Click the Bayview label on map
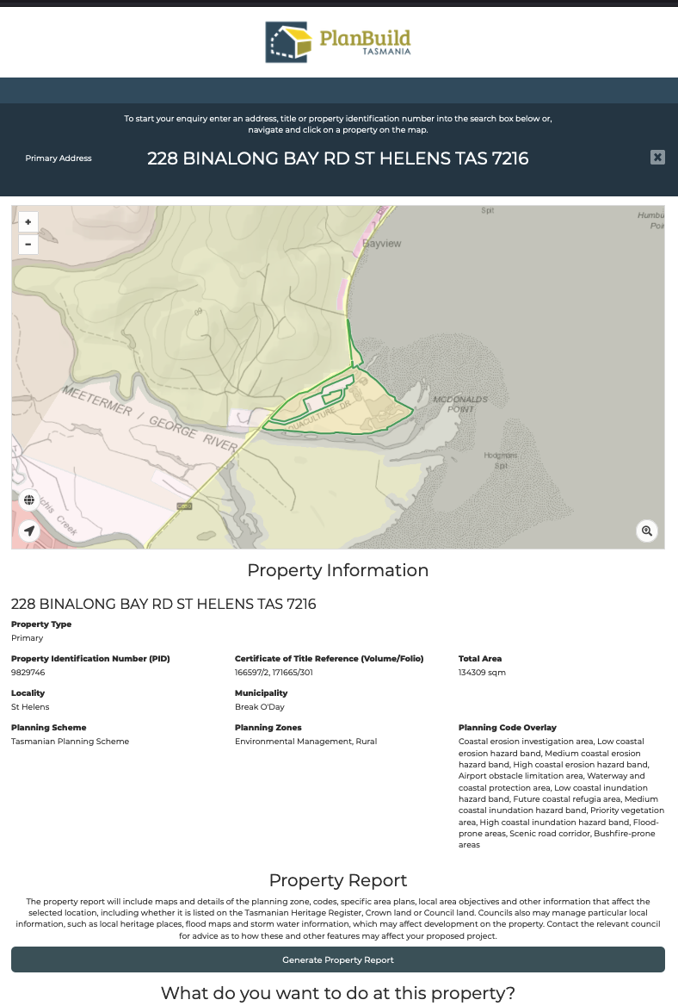Image resolution: width=678 pixels, height=1006 pixels. pyautogui.click(x=381, y=244)
